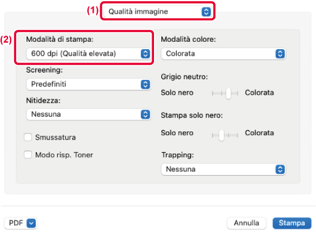Click the arrows icon on Nitidezza popup
This screenshot has width=316, height=234.
(145, 114)
